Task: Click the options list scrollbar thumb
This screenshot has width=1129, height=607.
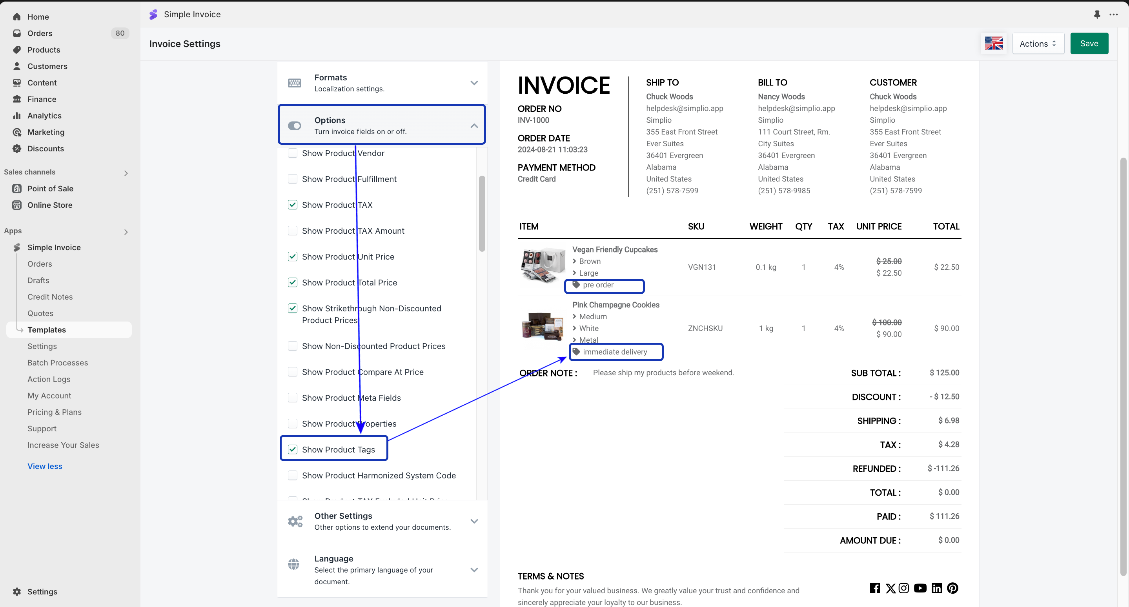Action: tap(482, 213)
